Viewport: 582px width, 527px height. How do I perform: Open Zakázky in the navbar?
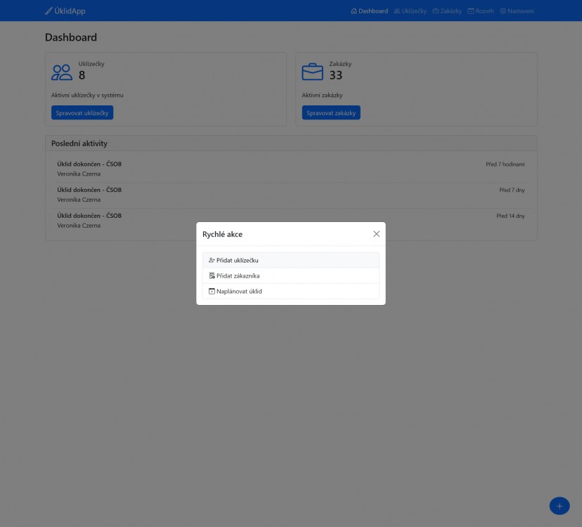pos(447,11)
